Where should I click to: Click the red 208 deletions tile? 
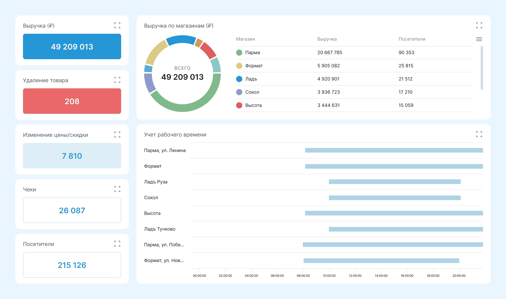(x=72, y=101)
